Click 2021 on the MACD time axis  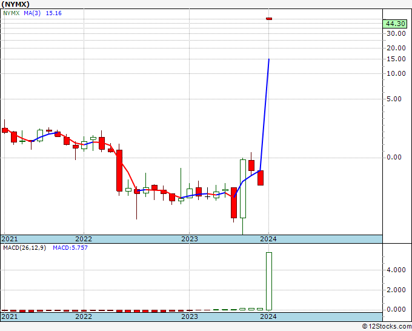tap(10, 316)
